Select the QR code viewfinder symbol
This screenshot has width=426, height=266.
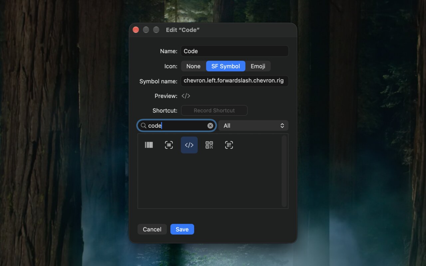[229, 145]
